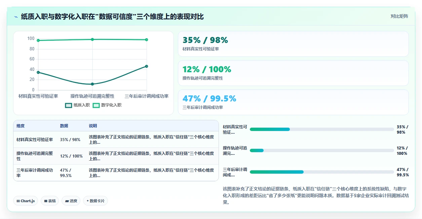Select the 表格 tag chip
This screenshot has height=219, width=422.
pyautogui.click(x=50, y=201)
